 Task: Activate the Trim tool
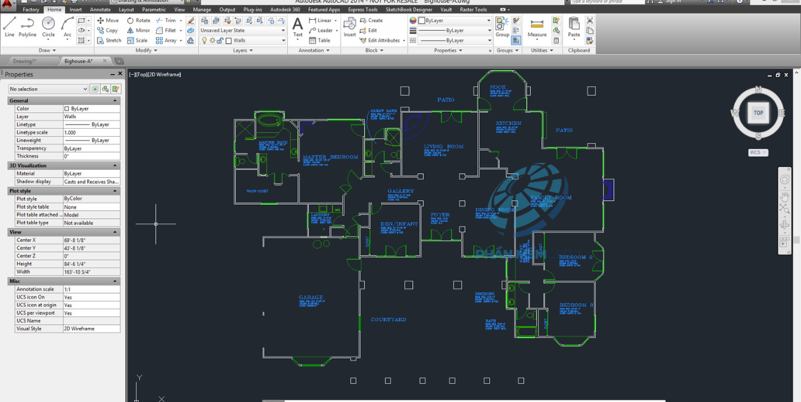(166, 20)
